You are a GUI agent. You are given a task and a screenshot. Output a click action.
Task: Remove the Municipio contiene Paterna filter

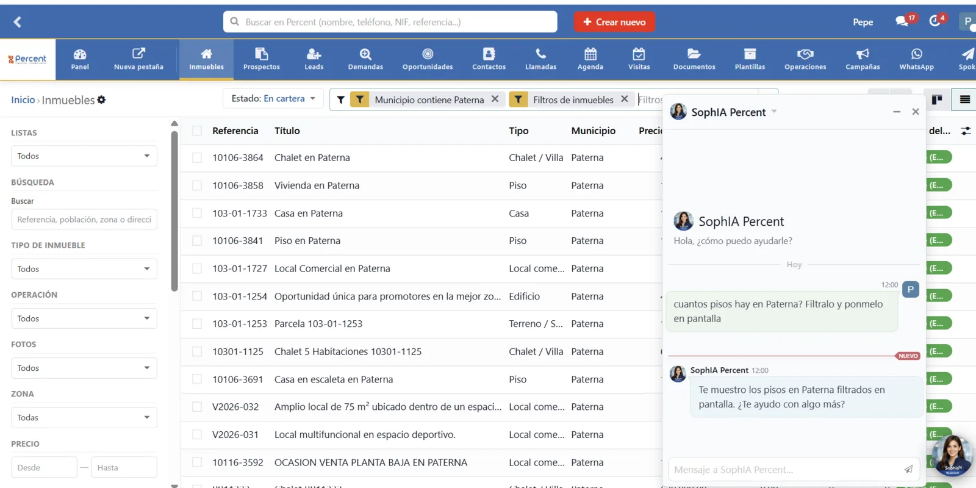[495, 99]
